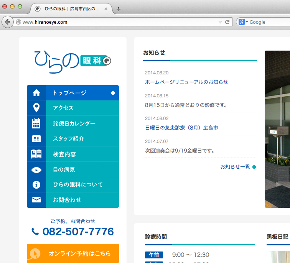The image size is (290, 263).
Task: Click the calendar icon in sidebar
Action: tap(36, 123)
